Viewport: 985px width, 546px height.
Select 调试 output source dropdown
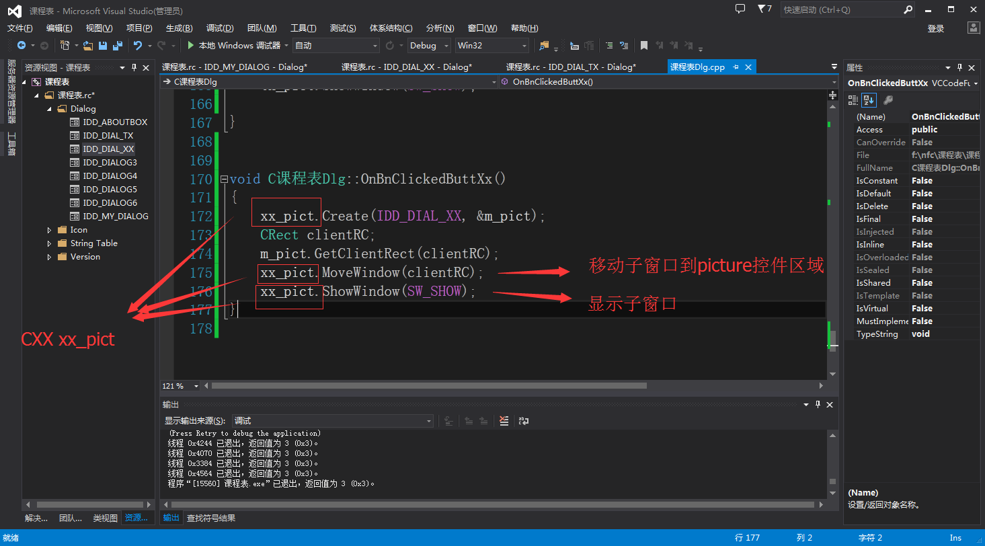point(333,420)
